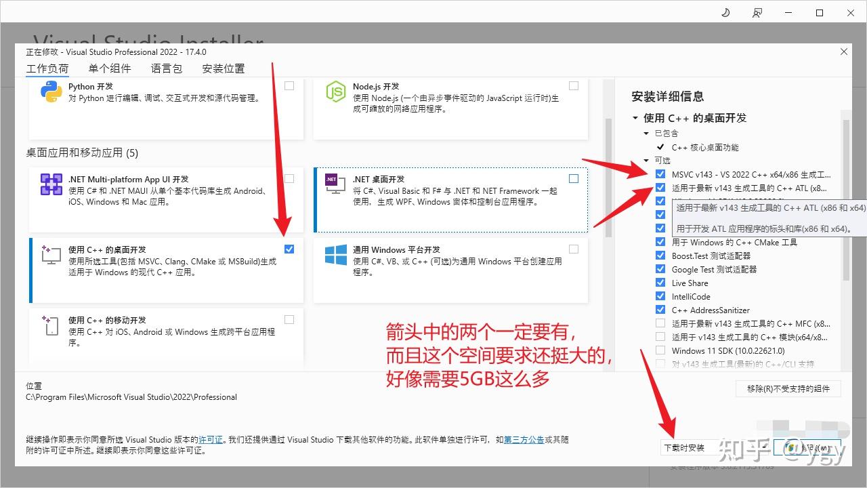
Task: Uncheck MSVC v143 - VS 2022 C++ x64/x86 component
Action: click(x=660, y=174)
